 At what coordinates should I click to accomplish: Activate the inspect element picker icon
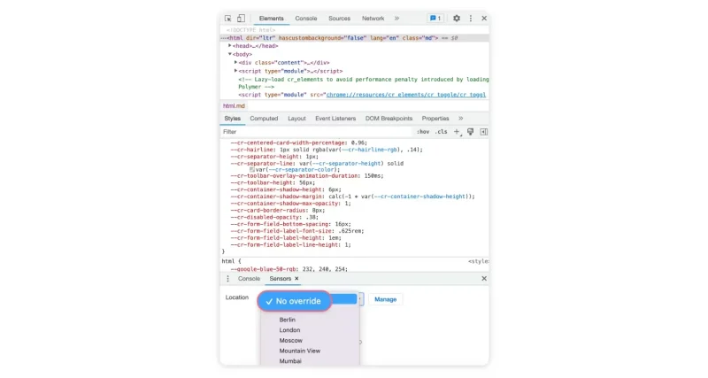click(228, 18)
